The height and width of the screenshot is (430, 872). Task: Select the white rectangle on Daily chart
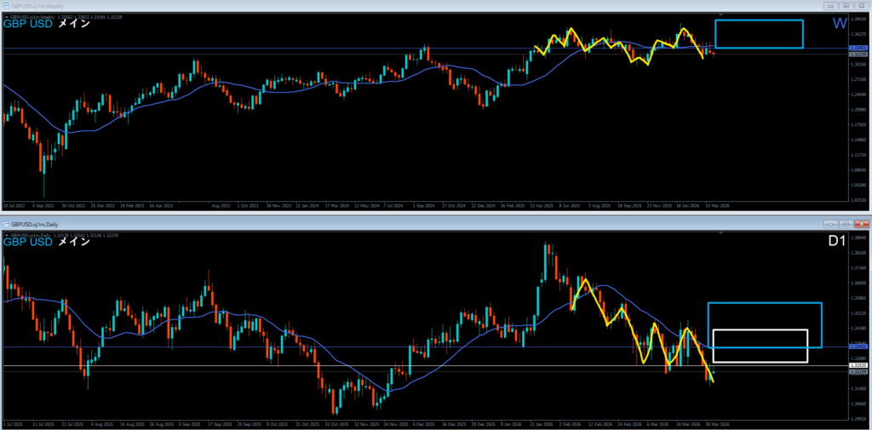759,330
